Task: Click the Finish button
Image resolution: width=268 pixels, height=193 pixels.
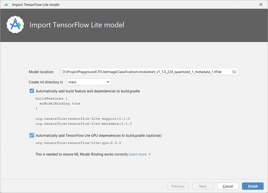Action: pyautogui.click(x=252, y=186)
